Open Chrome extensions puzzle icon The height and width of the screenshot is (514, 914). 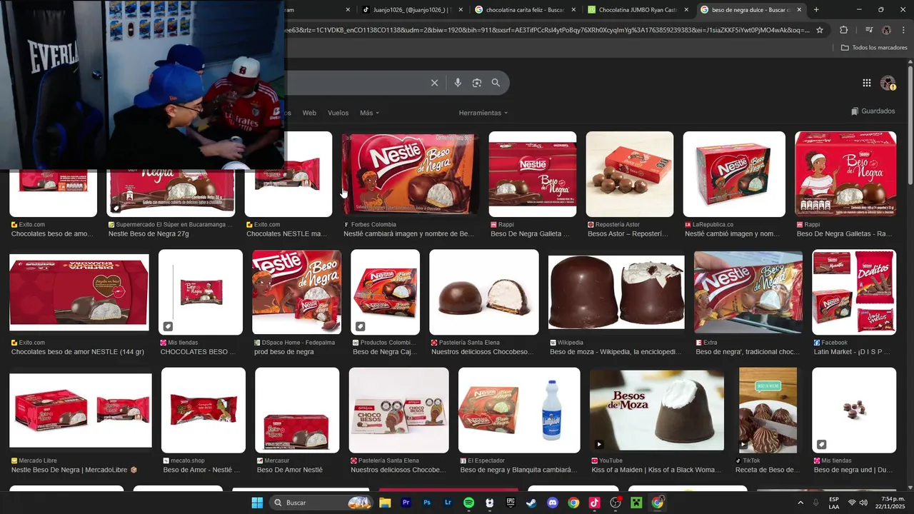pos(844,30)
